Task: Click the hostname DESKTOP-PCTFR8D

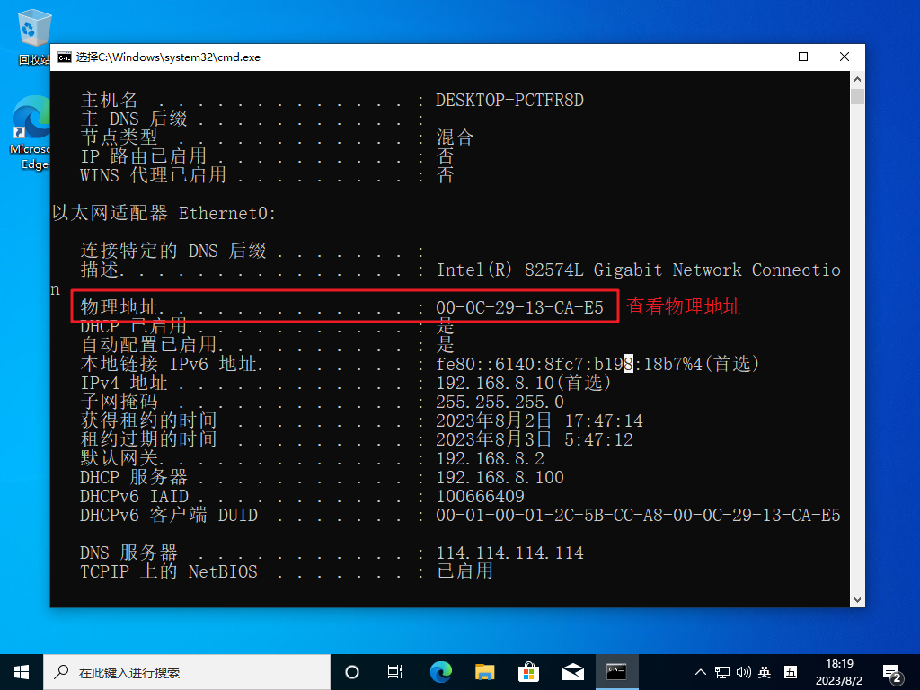Action: click(x=510, y=101)
